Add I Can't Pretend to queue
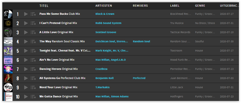The height and width of the screenshot is (103, 241). pos(33,23)
